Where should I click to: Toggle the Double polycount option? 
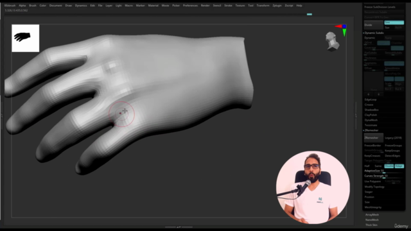[389, 166]
